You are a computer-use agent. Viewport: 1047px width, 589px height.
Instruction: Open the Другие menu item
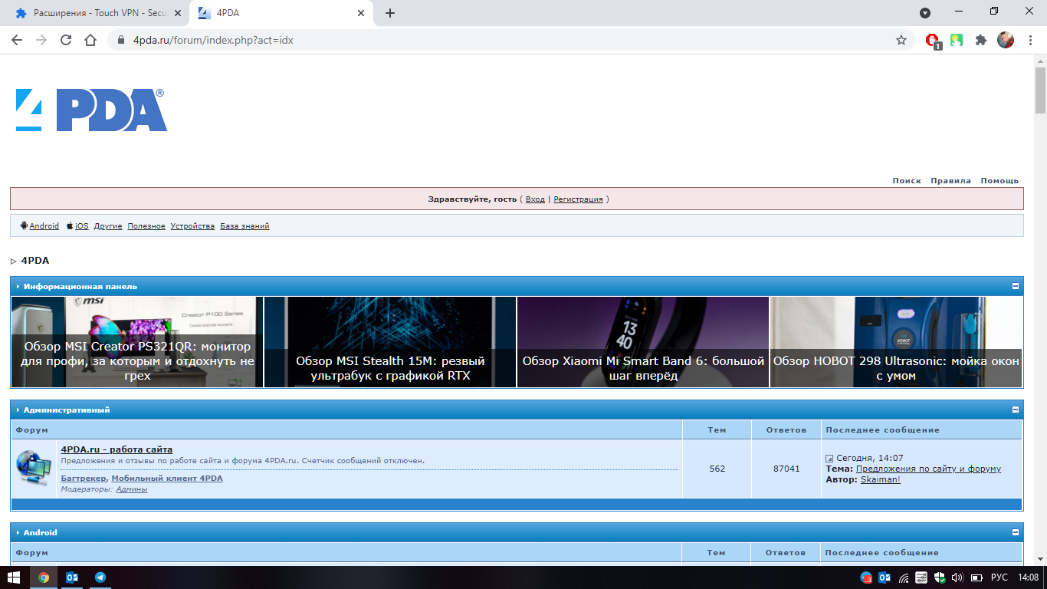[108, 226]
